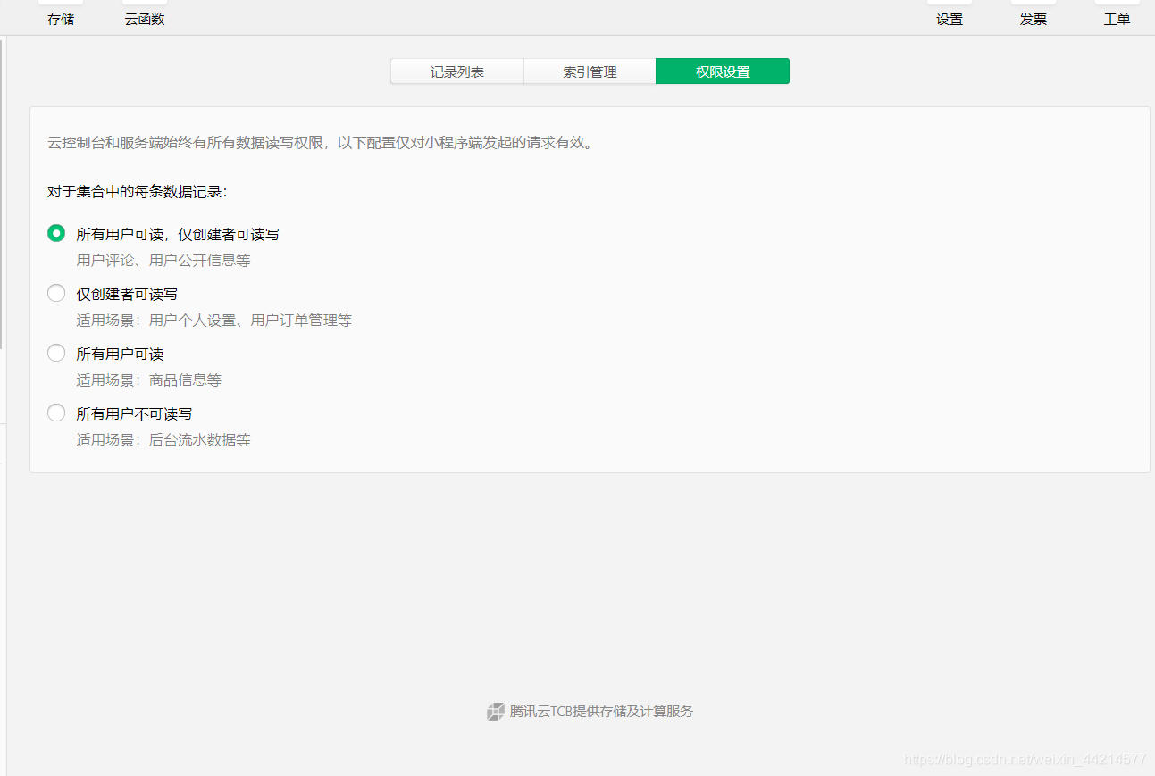Click the 腾讯云TCB logo icon in footer
The width and height of the screenshot is (1155, 776).
click(x=495, y=712)
